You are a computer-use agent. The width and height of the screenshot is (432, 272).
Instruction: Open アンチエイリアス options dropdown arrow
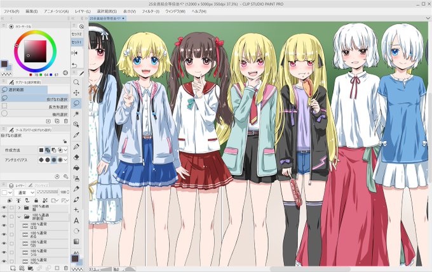[x=65, y=160]
